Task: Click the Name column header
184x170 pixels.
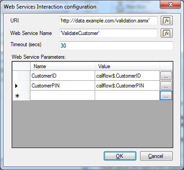Action: pos(62,66)
